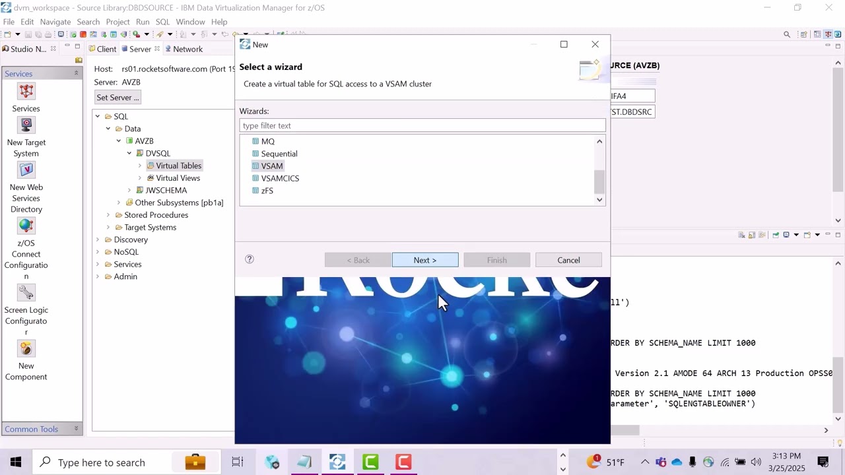Select the MQ wizard entry

coord(263,141)
